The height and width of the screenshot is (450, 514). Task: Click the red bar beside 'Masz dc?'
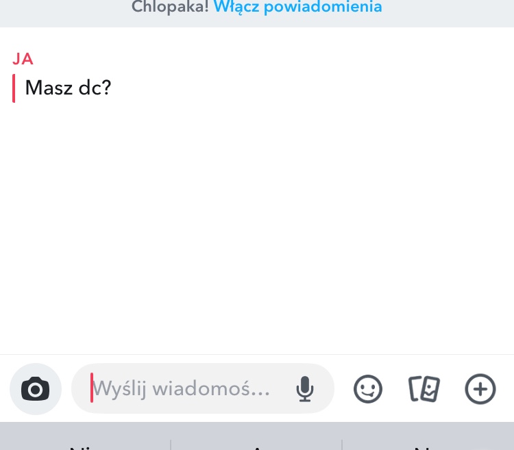[14, 88]
